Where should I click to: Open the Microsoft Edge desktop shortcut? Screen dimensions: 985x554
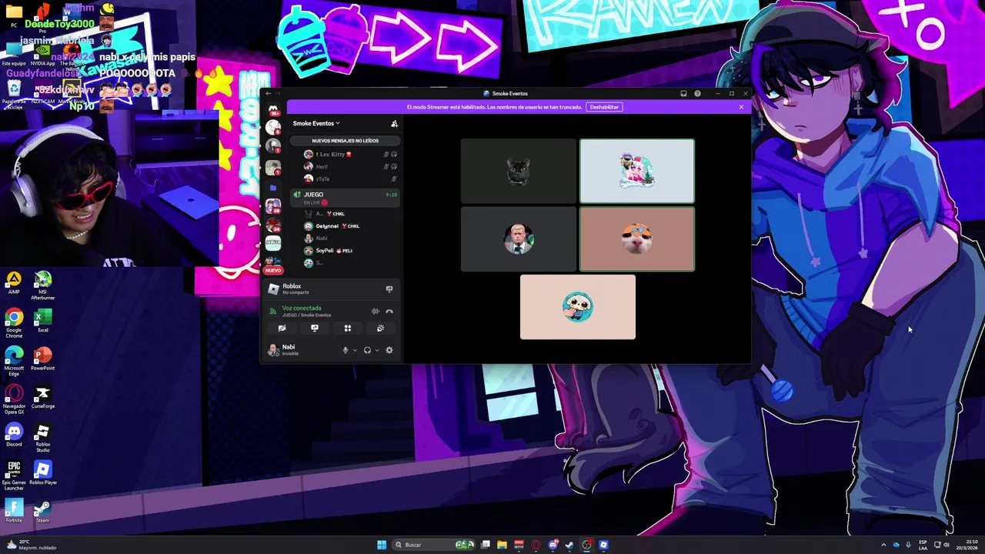point(14,362)
